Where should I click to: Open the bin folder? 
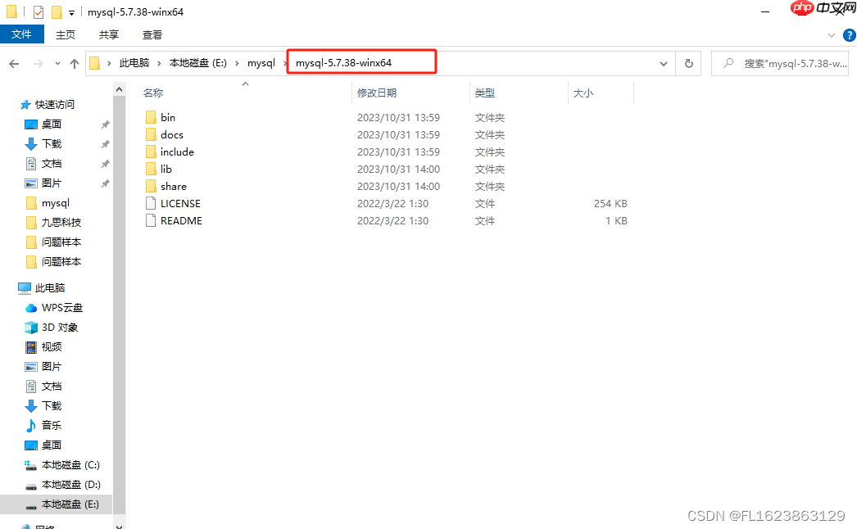[x=167, y=117]
